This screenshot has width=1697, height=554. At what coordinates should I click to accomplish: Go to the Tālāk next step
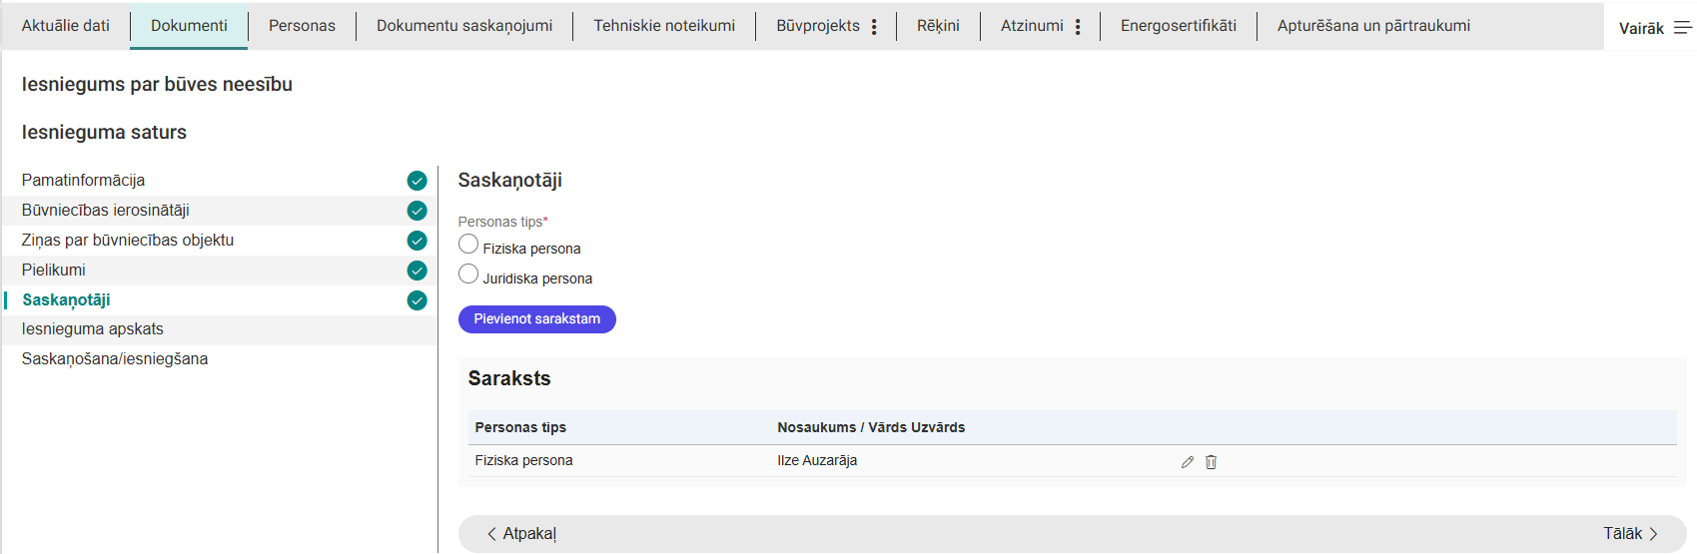(x=1630, y=534)
